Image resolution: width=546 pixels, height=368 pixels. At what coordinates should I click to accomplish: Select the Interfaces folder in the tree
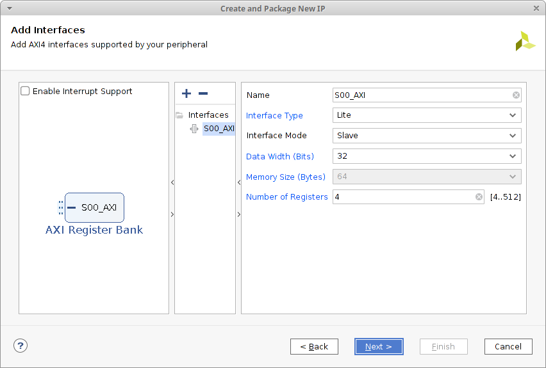click(208, 115)
